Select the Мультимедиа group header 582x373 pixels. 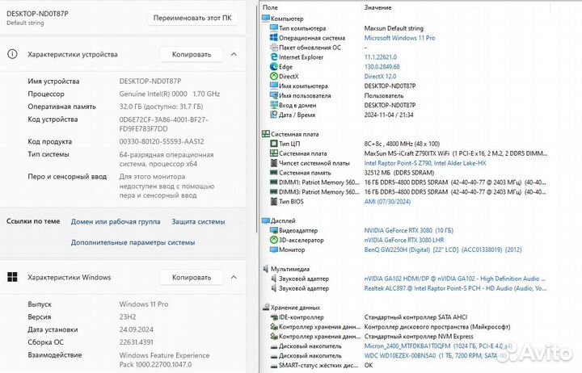pyautogui.click(x=286, y=269)
